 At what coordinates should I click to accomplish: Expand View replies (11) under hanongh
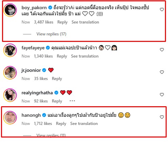[51, 135]
